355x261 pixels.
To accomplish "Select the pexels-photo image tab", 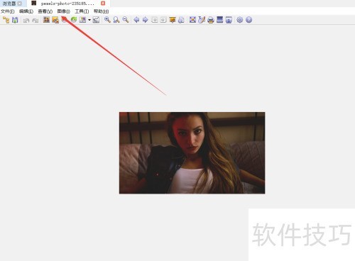I will coord(67,4).
